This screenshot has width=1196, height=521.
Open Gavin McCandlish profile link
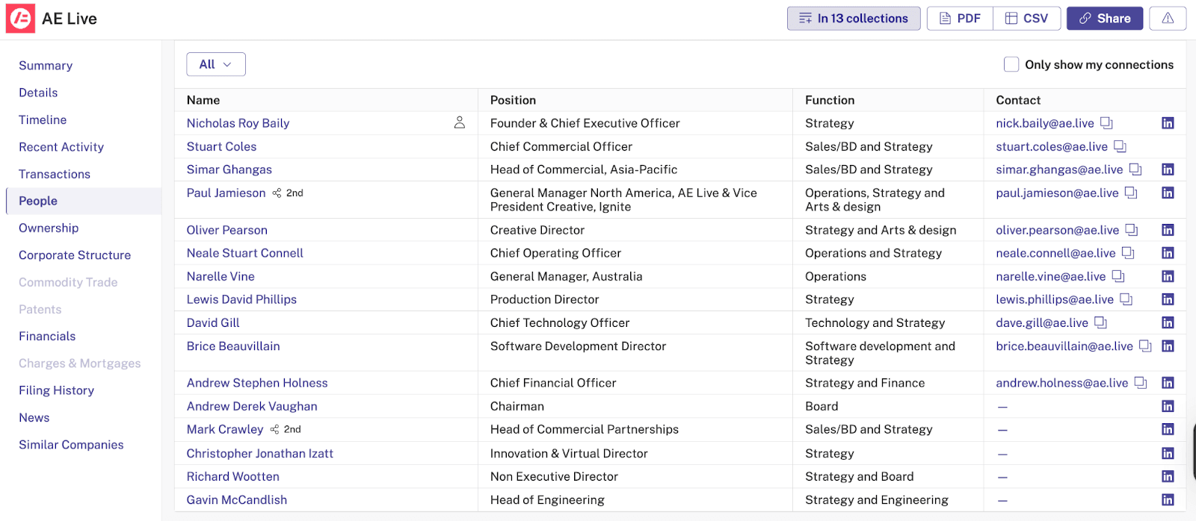237,499
